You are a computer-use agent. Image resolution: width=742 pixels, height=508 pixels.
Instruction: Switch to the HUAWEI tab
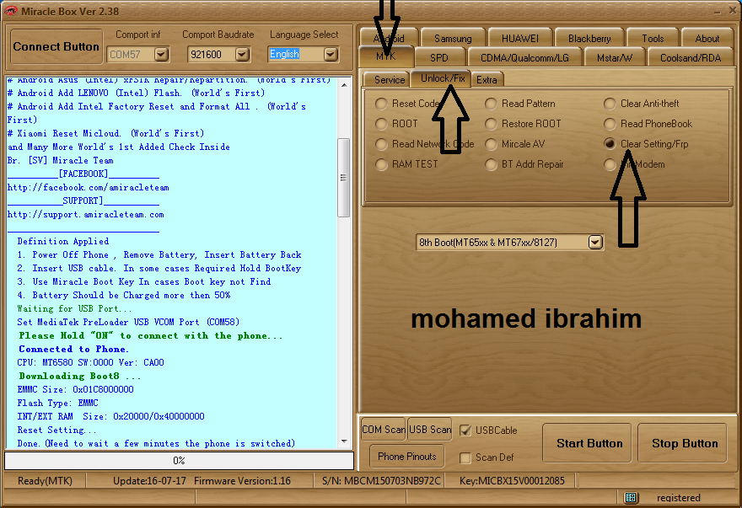coord(519,38)
